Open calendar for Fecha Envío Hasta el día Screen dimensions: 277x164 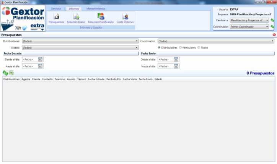tap(176, 66)
